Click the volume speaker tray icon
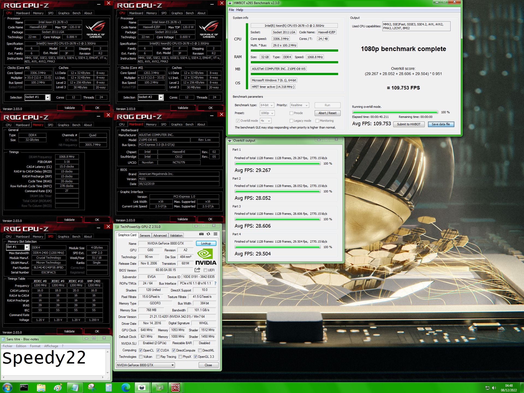 (x=494, y=388)
